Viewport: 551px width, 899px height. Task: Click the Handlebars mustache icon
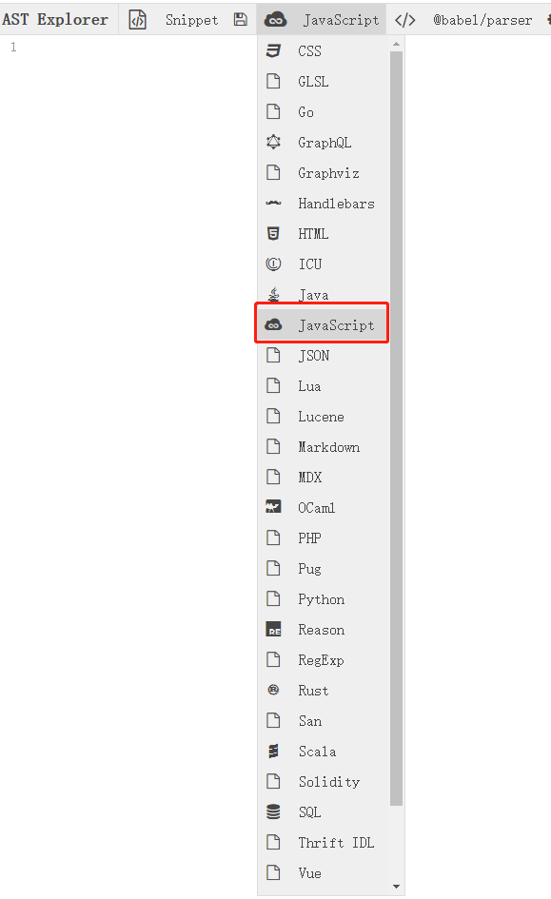273,203
